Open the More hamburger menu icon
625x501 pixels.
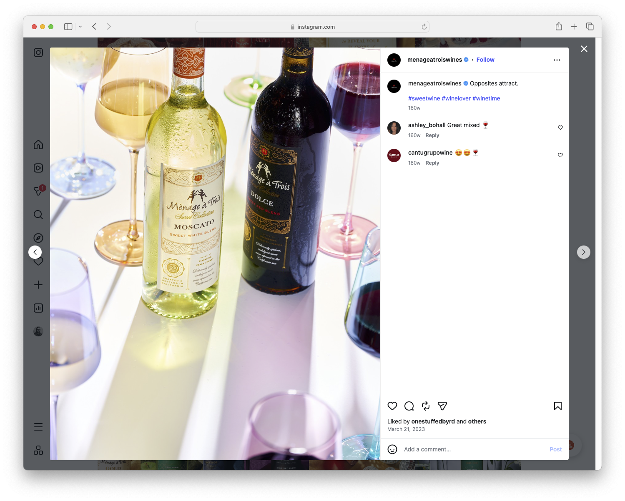pyautogui.click(x=38, y=427)
